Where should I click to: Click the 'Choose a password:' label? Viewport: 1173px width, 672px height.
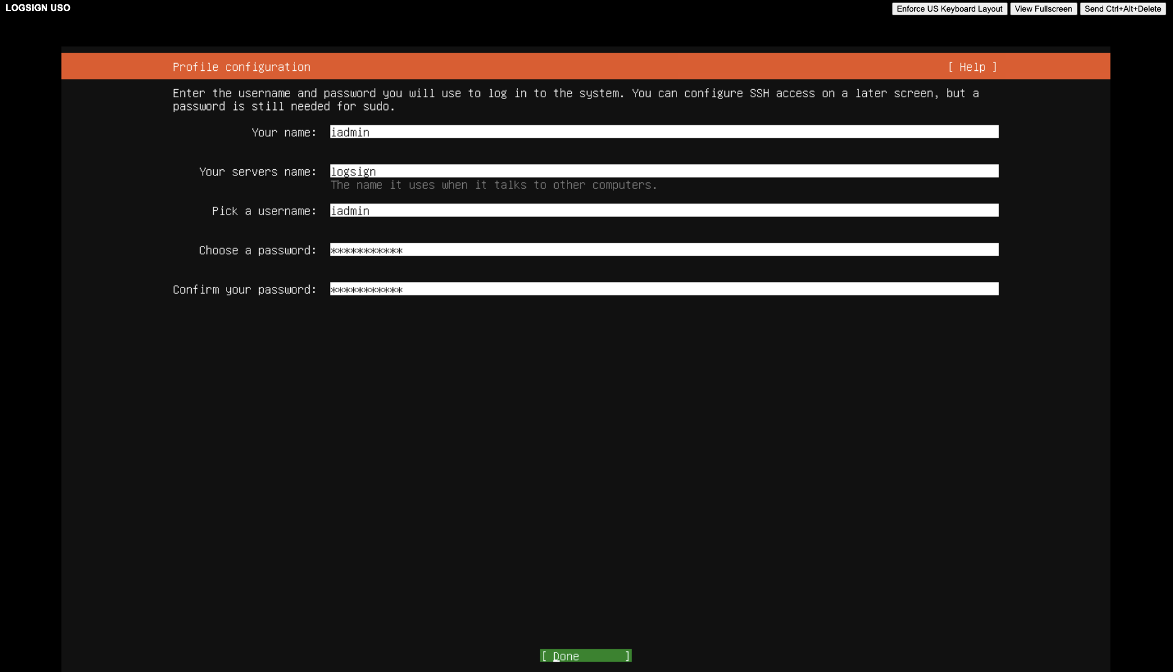(x=258, y=250)
